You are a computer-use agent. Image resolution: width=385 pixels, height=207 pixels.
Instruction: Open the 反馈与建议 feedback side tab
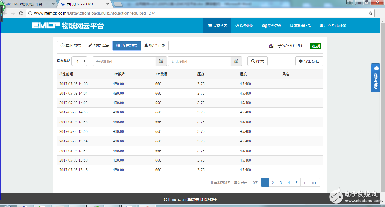pos(376,78)
